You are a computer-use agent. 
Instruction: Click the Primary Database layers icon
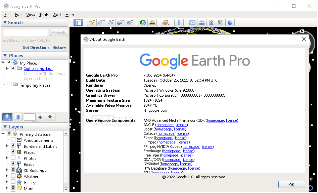[x=15, y=134]
